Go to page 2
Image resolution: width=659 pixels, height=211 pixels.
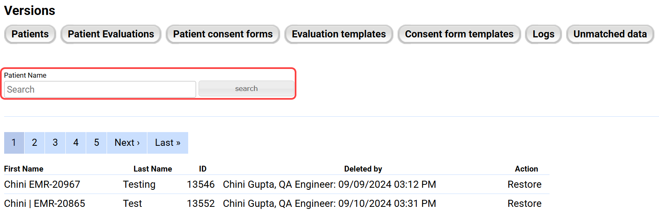pos(35,143)
